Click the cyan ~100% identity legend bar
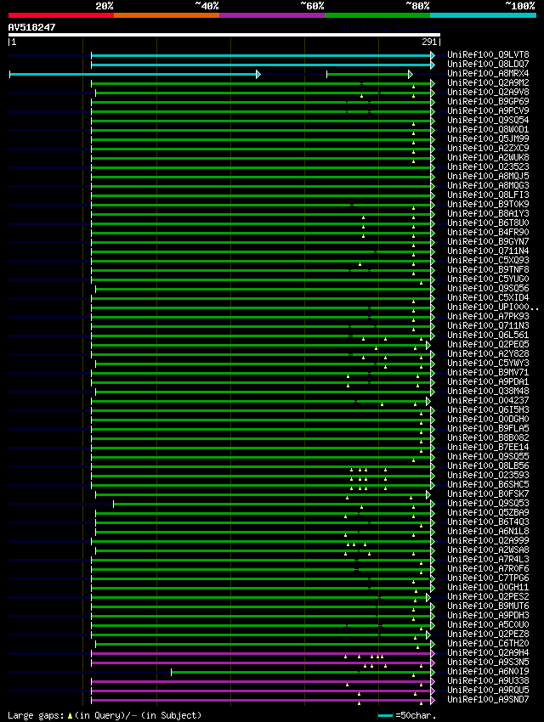544x722 pixels. coord(483,15)
